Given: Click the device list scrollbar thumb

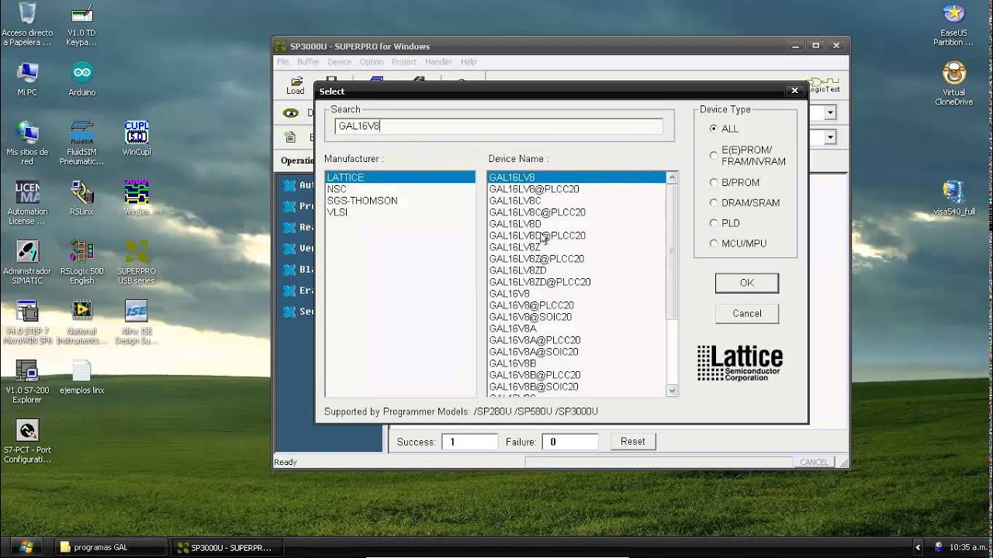Looking at the screenshot, I should pyautogui.click(x=672, y=251).
